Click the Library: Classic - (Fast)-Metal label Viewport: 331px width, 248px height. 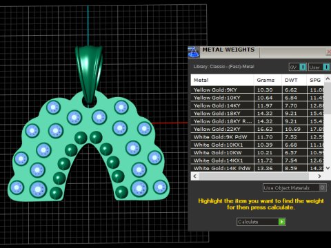(223, 67)
